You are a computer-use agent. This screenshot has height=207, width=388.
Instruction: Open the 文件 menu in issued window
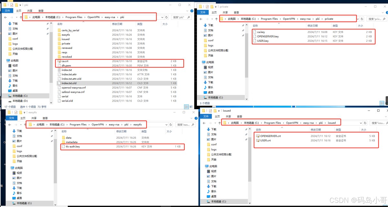click(206, 116)
